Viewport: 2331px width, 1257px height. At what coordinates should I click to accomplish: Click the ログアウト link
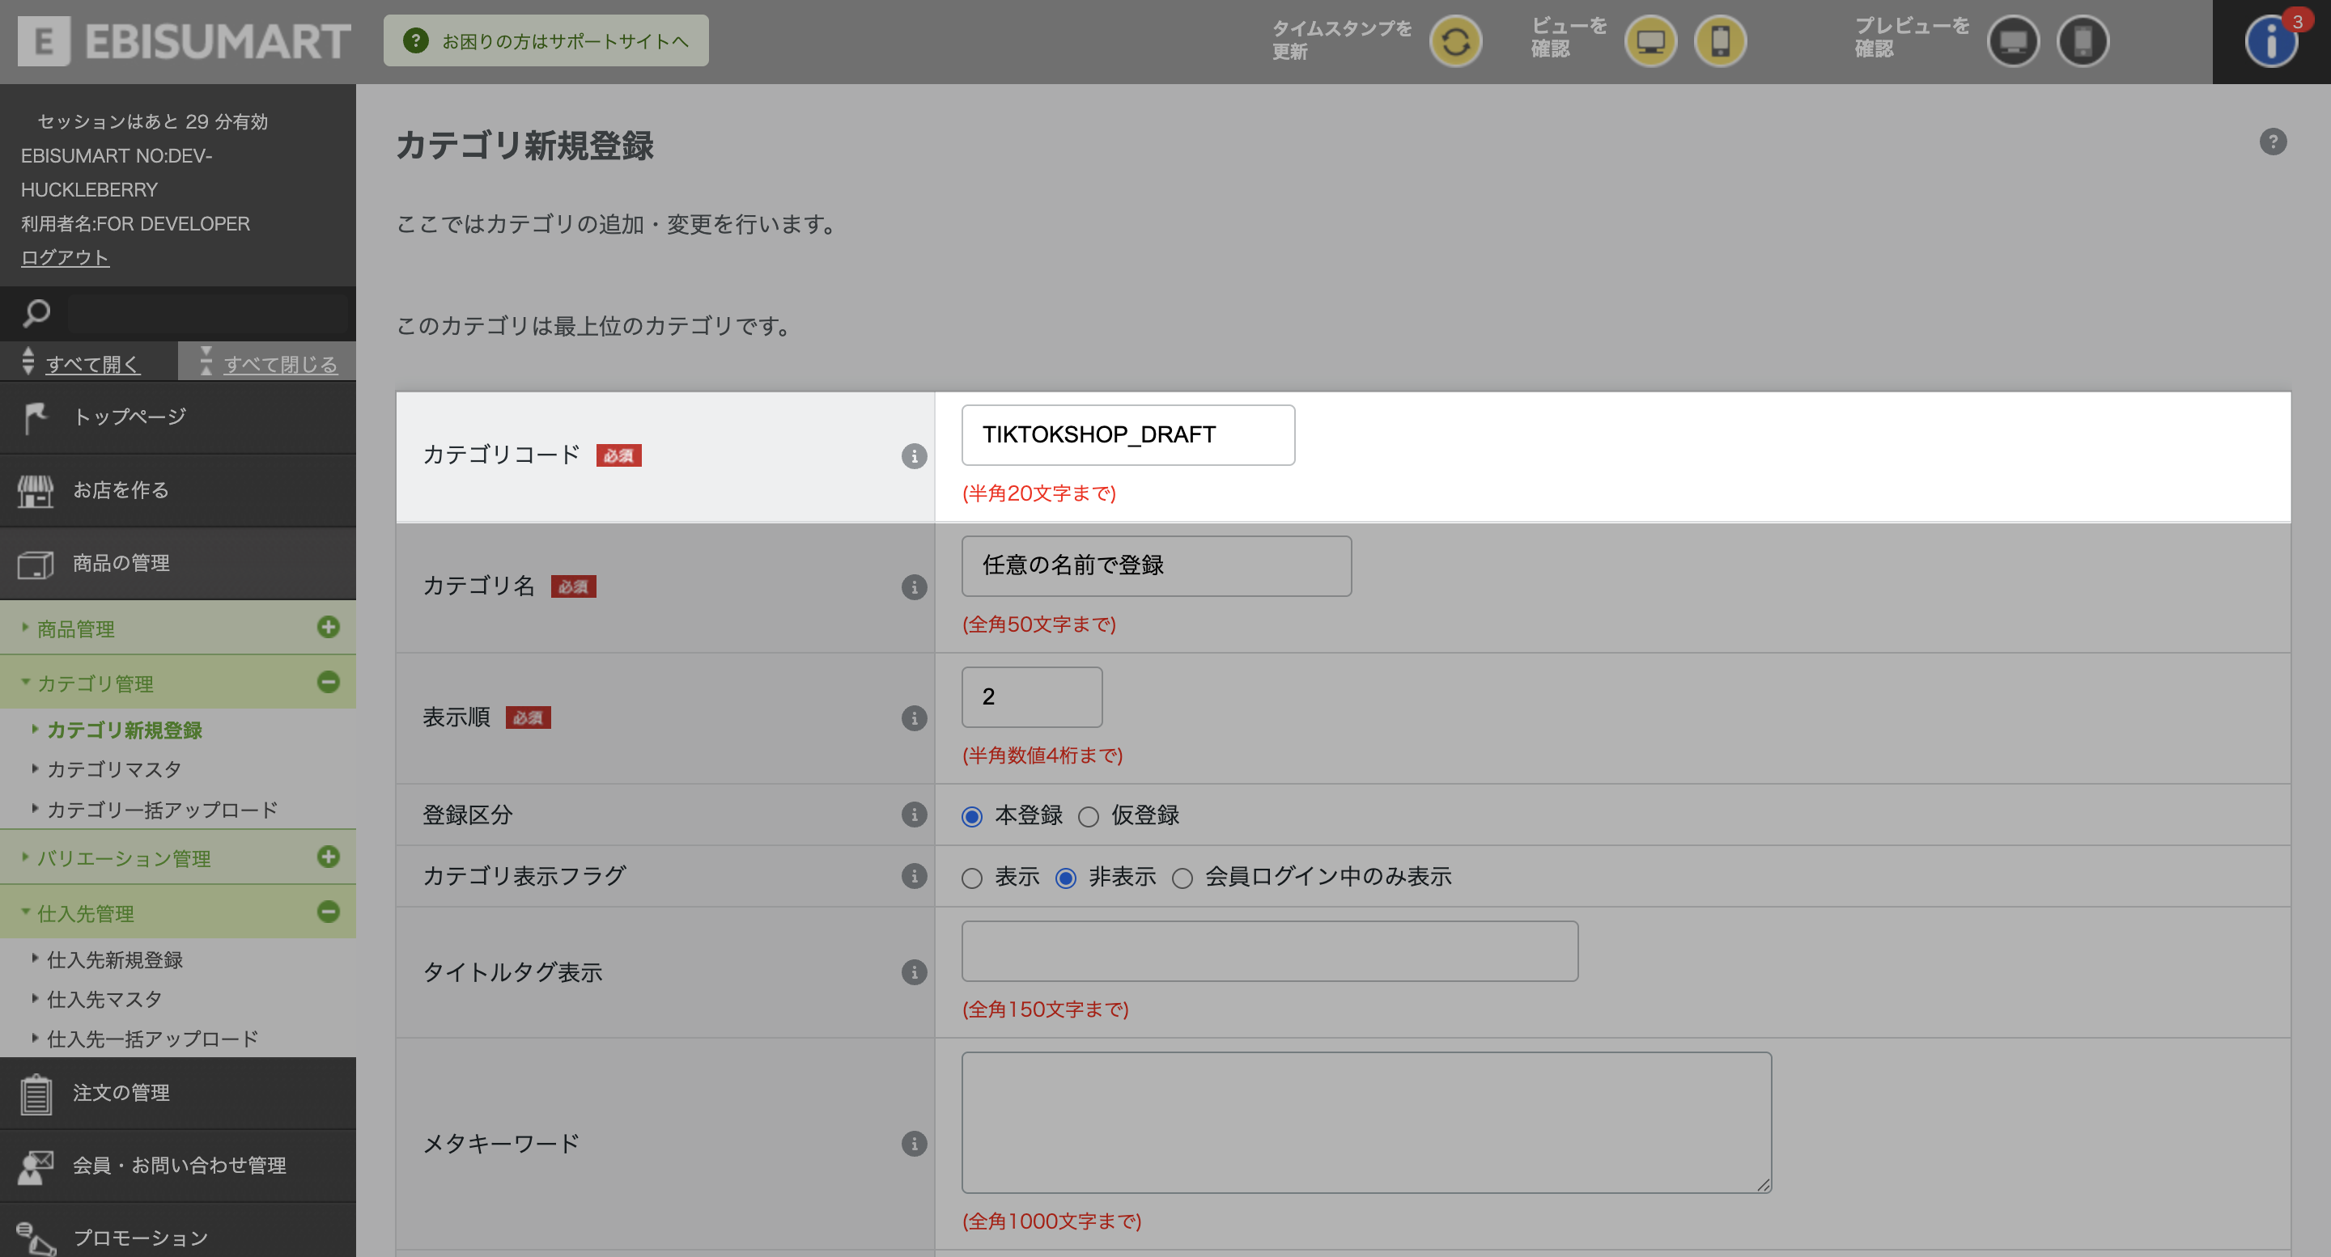(64, 258)
